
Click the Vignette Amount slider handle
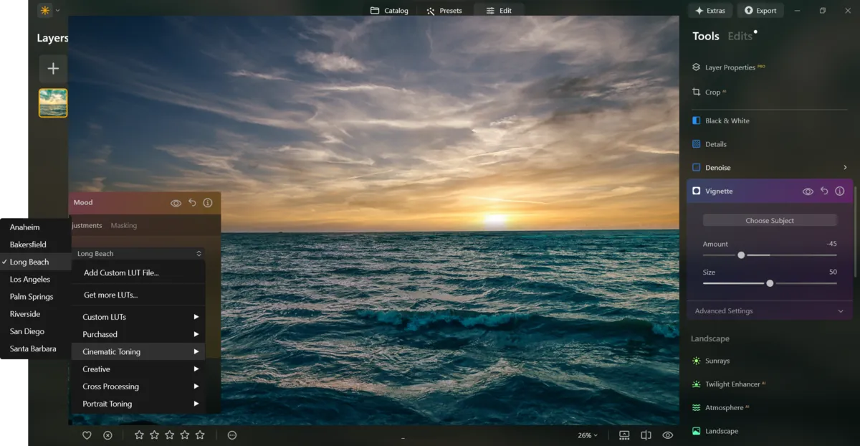pyautogui.click(x=741, y=255)
